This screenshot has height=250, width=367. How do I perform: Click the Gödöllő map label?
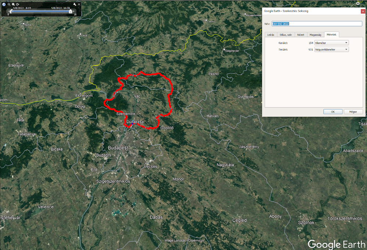click(167, 128)
